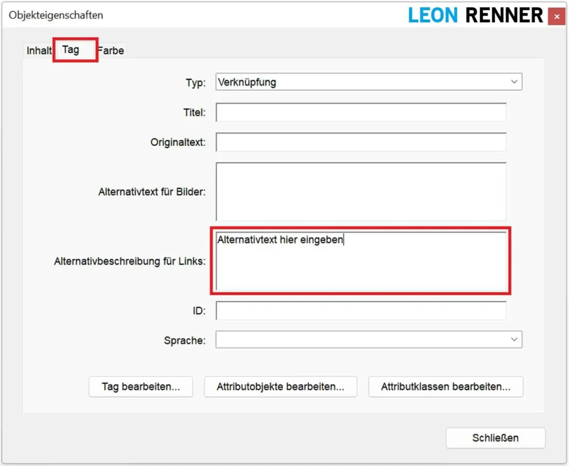Open 'Attributobjekte bearbeiten...' button
The image size is (569, 466).
point(280,387)
